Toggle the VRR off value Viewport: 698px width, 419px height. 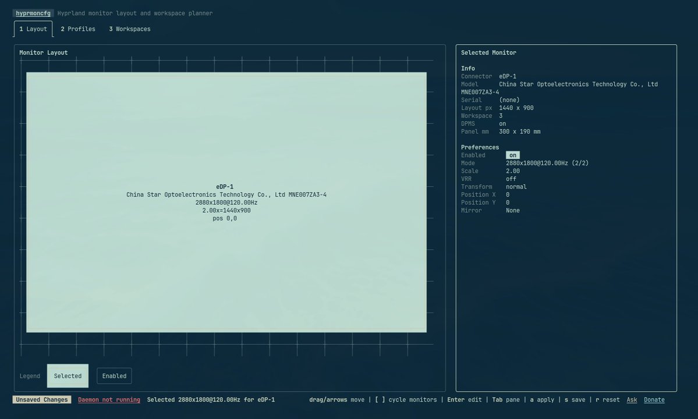(511, 179)
